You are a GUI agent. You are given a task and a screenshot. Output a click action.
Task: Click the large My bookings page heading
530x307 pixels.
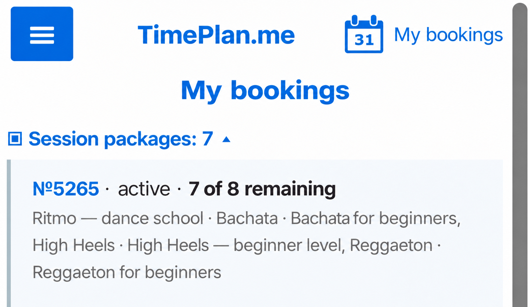pyautogui.click(x=265, y=90)
